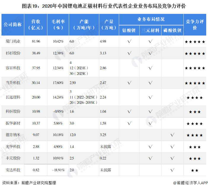Click revenue value 0.82
Viewport: 208px width, 189px height.
click(x=36, y=170)
